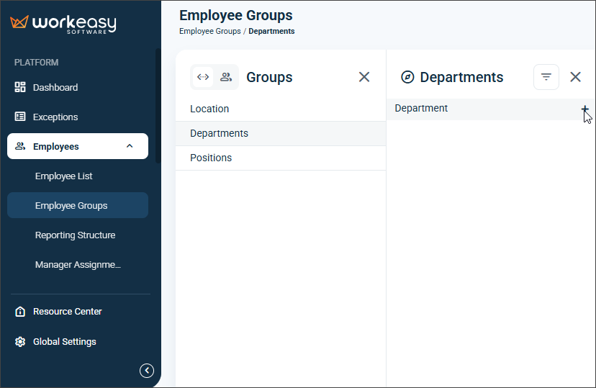This screenshot has width=596, height=388.
Task: Click the plus icon to add Department
Action: tap(585, 109)
